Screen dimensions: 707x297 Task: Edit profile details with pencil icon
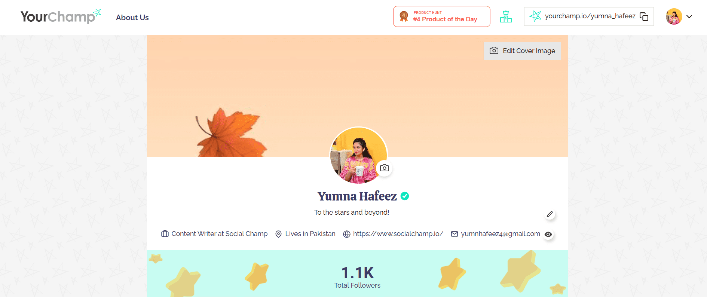(x=550, y=214)
